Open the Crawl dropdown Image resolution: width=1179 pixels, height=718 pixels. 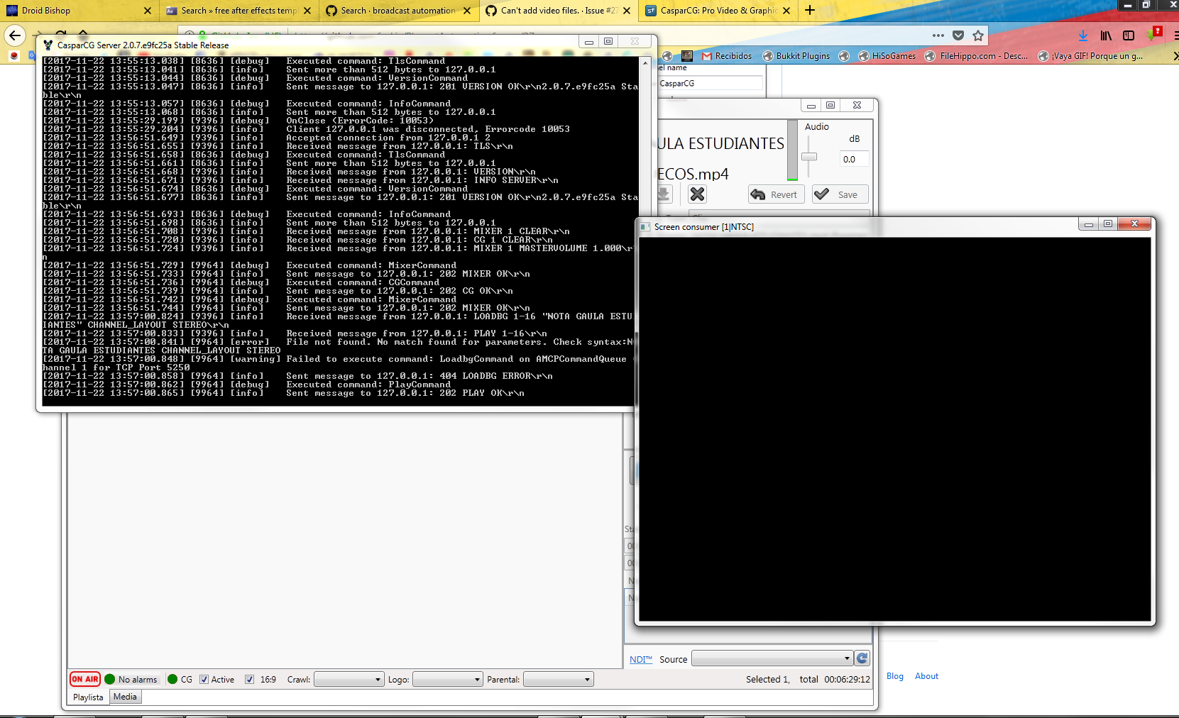tap(349, 679)
